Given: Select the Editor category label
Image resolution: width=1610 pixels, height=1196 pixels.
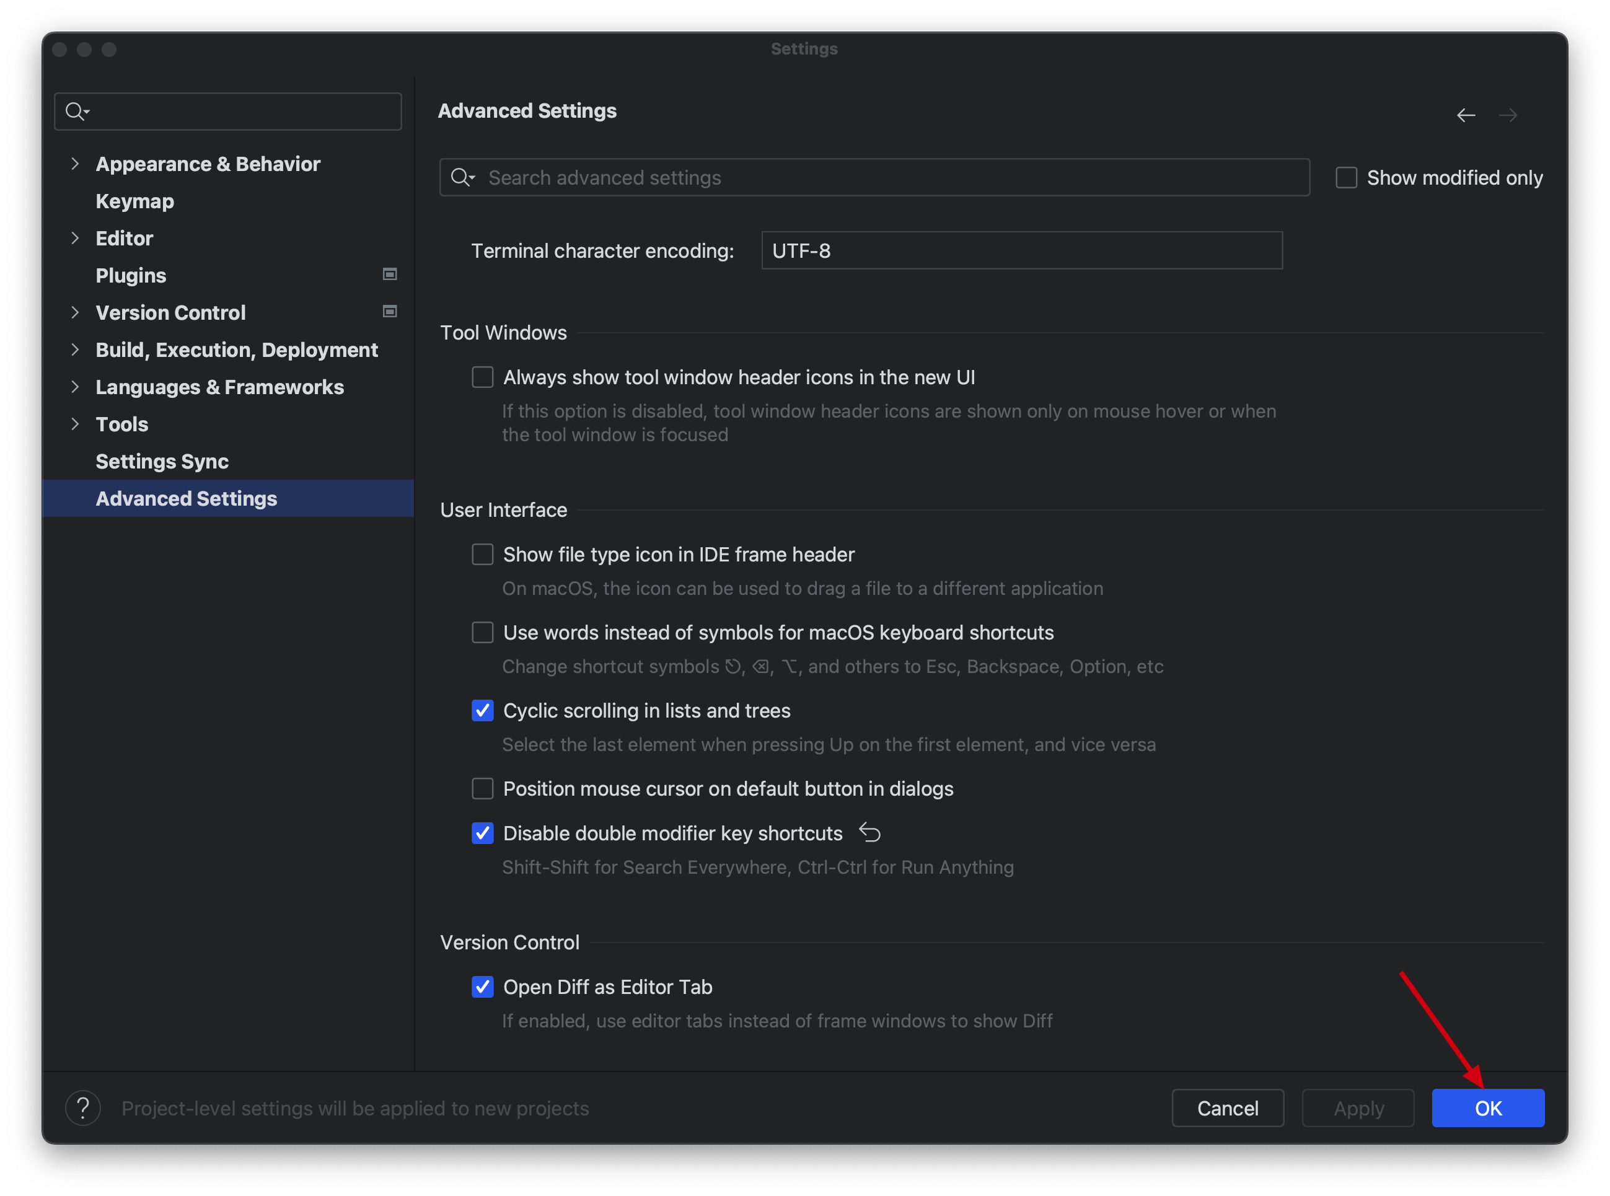Looking at the screenshot, I should (125, 238).
